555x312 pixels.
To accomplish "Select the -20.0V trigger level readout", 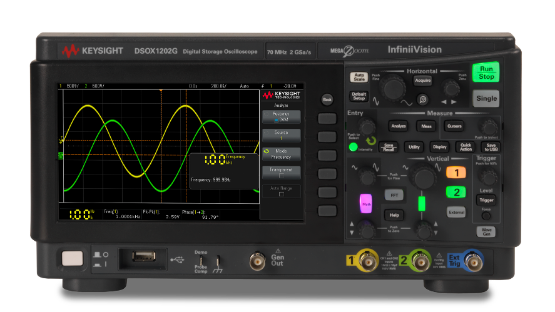I will pyautogui.click(x=290, y=86).
